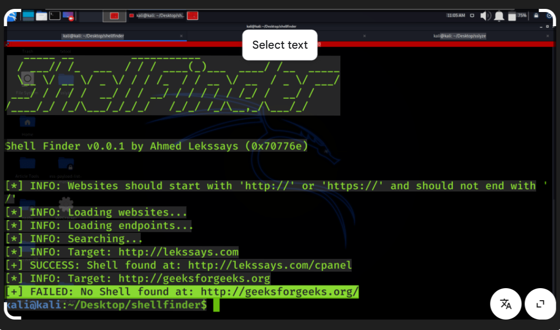
Task: Open the clock to view the calendar
Action: pyautogui.click(x=455, y=16)
